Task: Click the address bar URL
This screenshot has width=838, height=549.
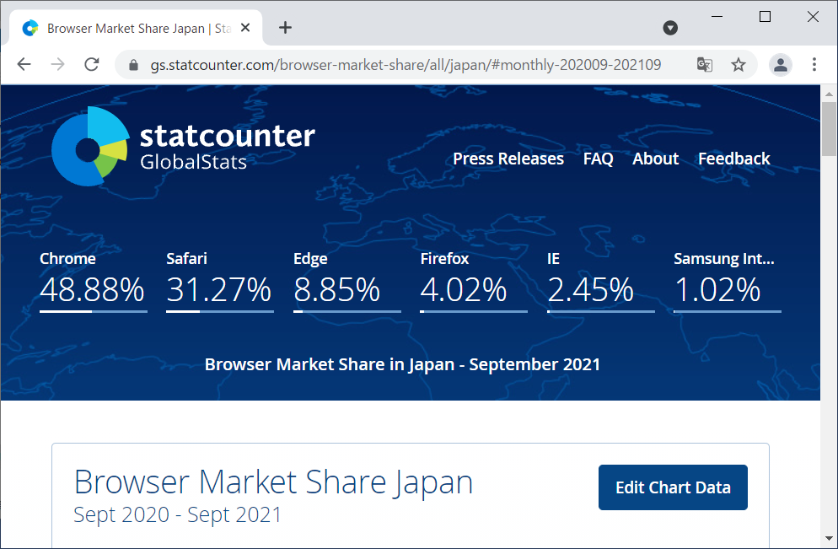Action: click(406, 65)
